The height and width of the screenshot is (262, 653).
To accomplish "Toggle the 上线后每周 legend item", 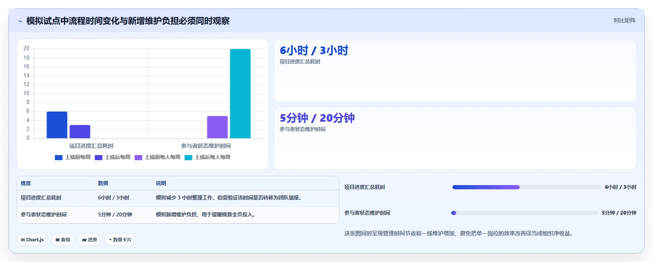I will click(x=113, y=157).
